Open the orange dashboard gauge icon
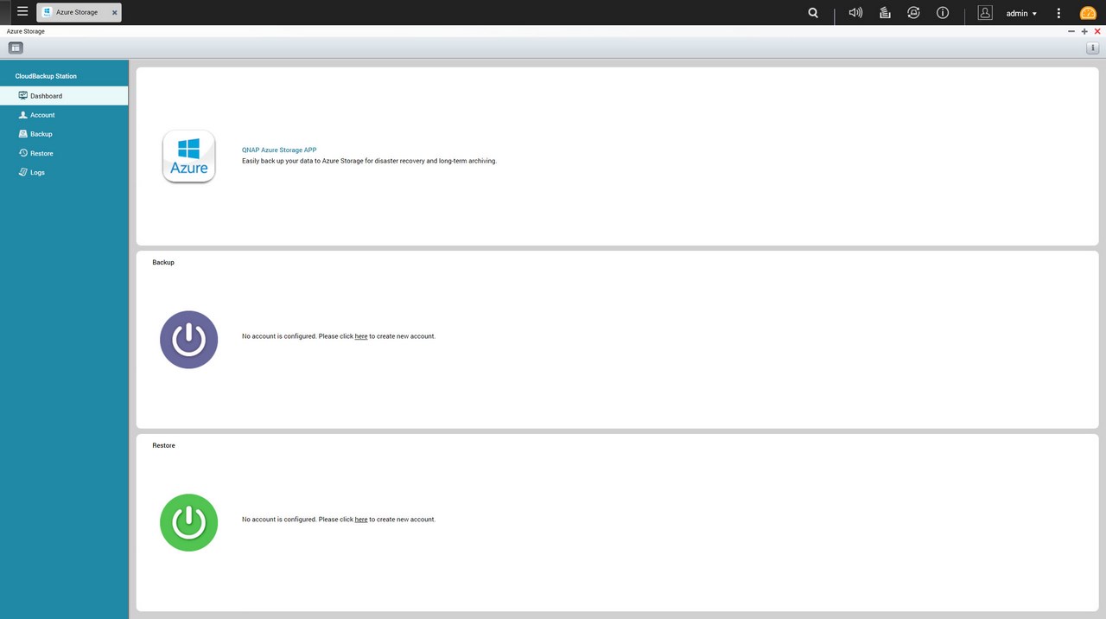The image size is (1106, 619). click(1088, 13)
